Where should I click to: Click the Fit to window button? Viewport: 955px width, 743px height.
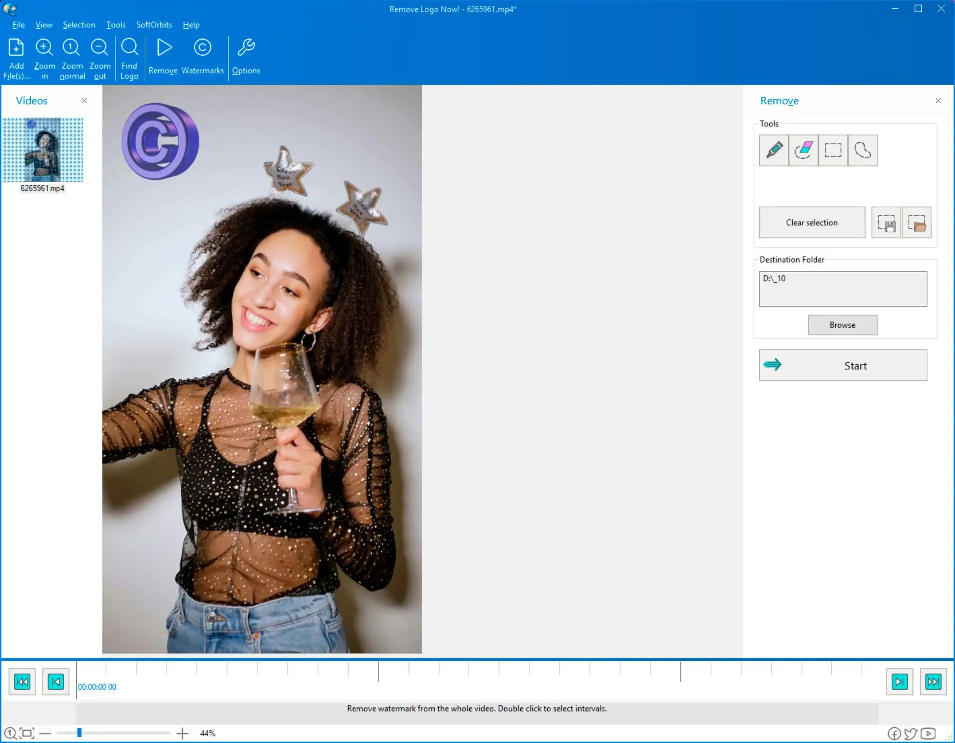27,733
